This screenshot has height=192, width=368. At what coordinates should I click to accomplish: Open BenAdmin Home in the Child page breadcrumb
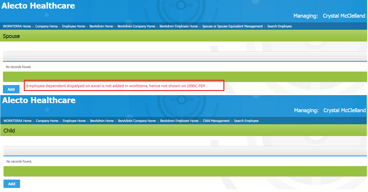(x=102, y=121)
